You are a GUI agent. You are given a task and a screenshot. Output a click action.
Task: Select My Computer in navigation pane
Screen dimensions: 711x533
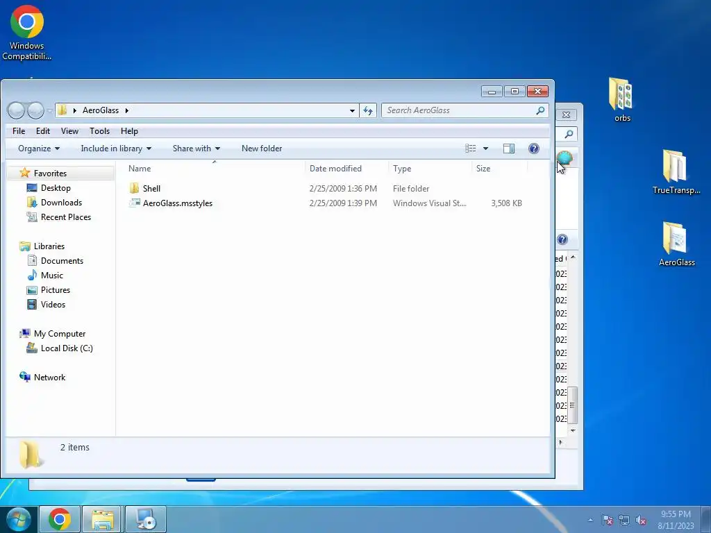coord(60,334)
